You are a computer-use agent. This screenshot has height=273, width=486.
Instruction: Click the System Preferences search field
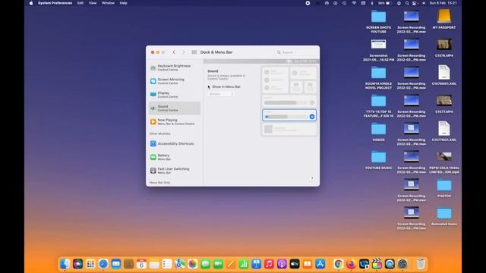click(296, 52)
